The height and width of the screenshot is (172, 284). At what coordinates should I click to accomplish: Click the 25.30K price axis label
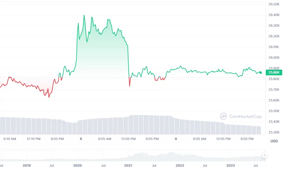pos(274,132)
